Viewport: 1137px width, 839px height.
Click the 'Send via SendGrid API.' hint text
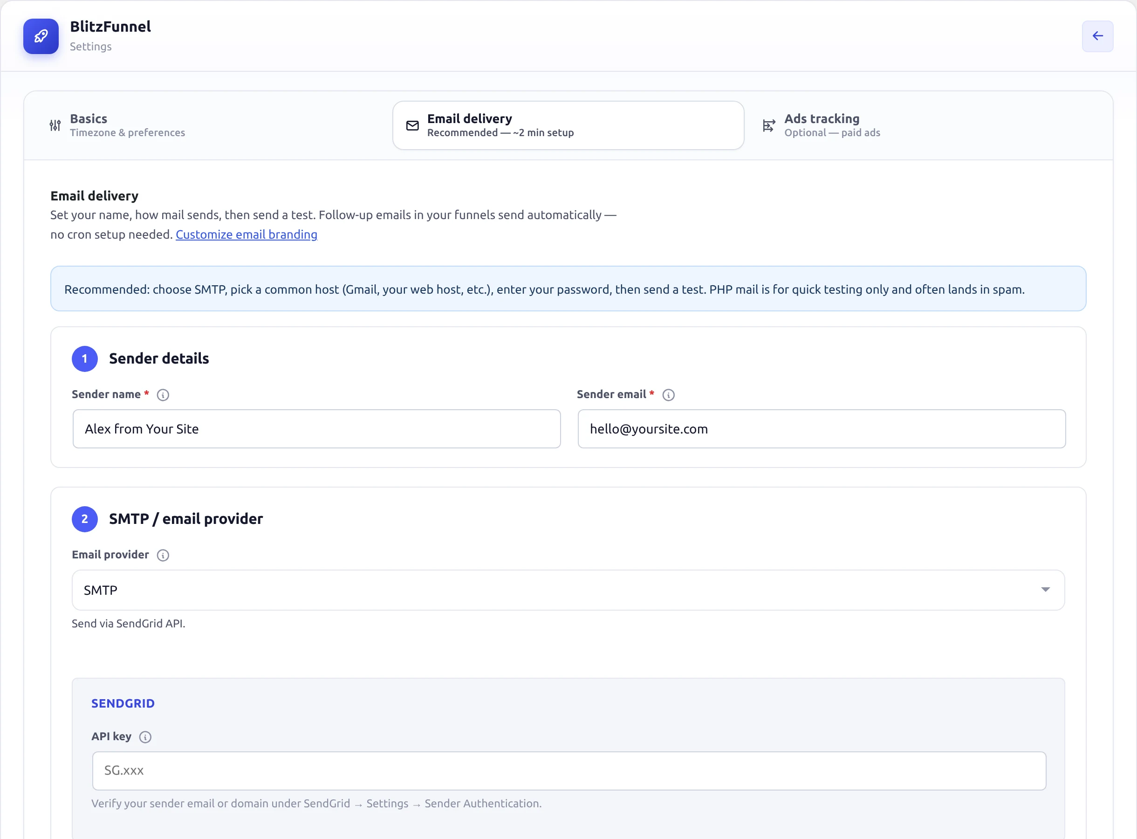coord(129,624)
